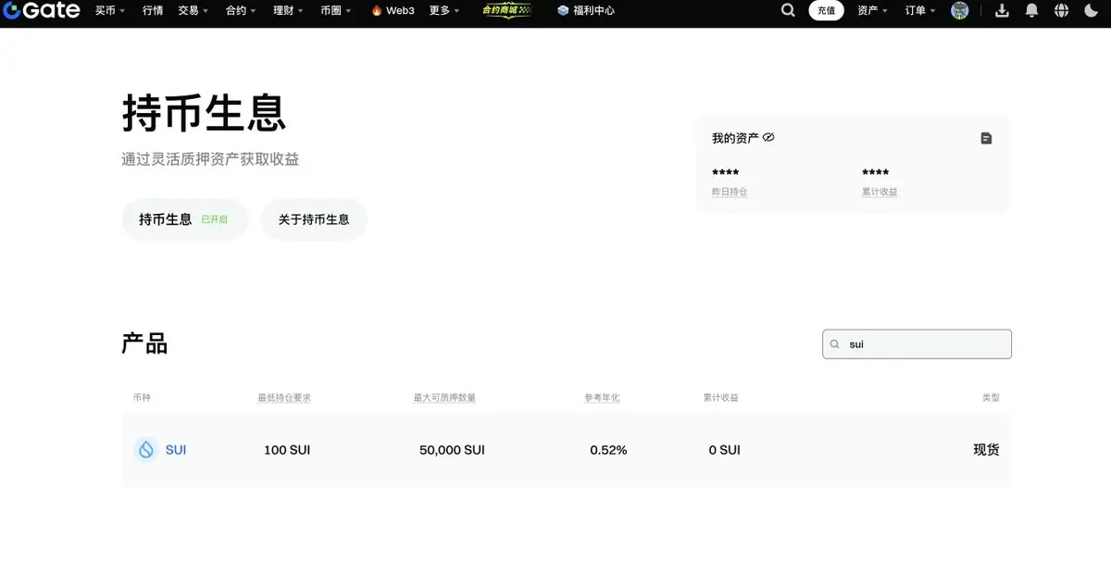Expand the 交易 dropdown
Screen dimensions: 1111x562
point(193,10)
